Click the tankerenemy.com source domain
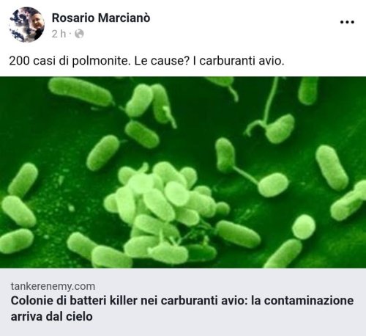 53,286
